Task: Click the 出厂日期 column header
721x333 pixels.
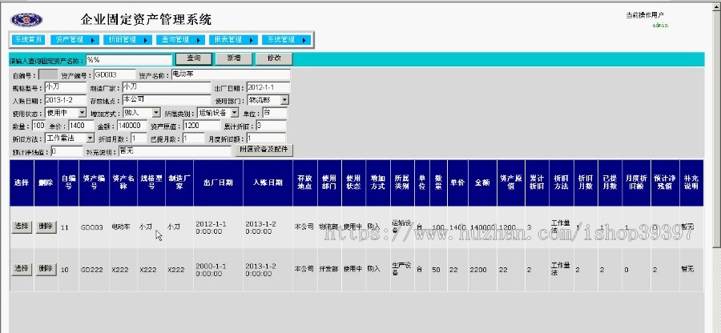Action: [x=219, y=183]
